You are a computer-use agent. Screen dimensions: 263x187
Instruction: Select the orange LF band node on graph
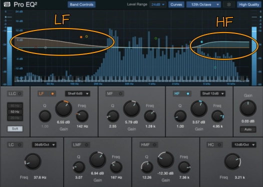[81, 37]
